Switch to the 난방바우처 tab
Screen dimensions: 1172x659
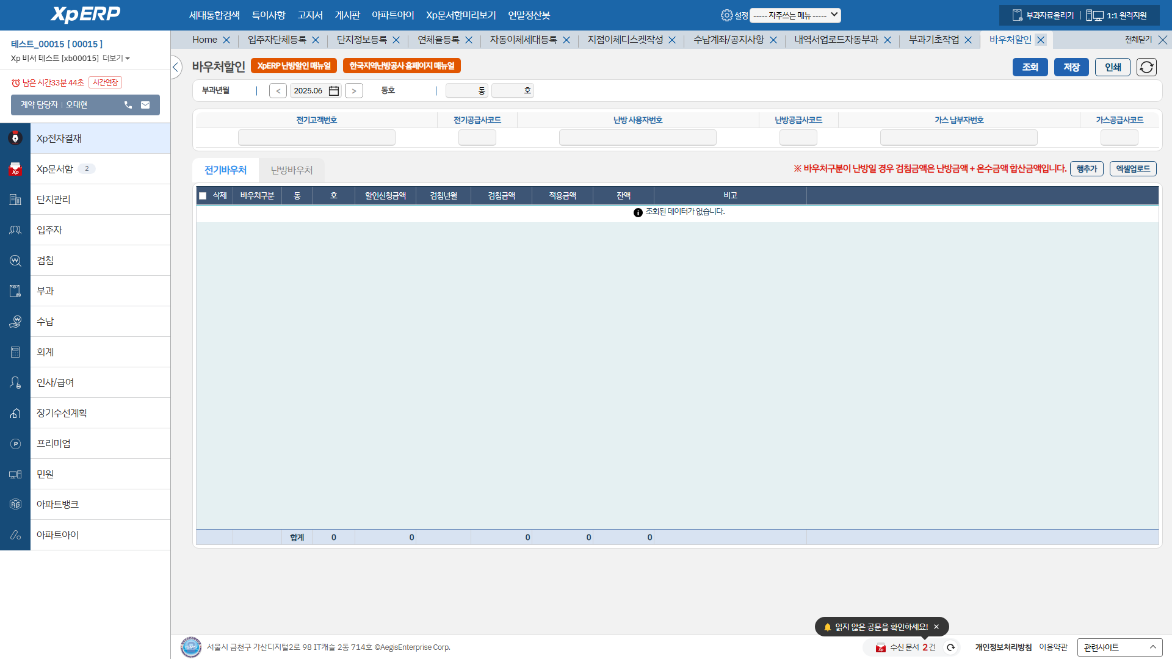(x=292, y=170)
